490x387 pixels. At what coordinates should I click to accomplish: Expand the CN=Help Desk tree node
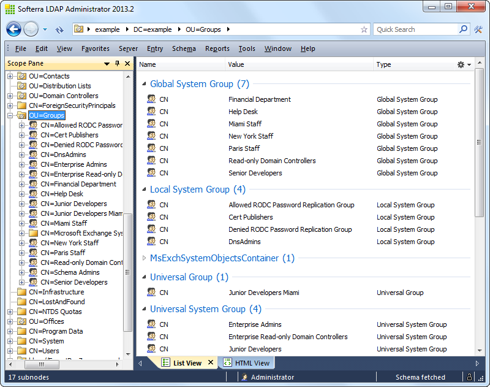tap(21, 194)
